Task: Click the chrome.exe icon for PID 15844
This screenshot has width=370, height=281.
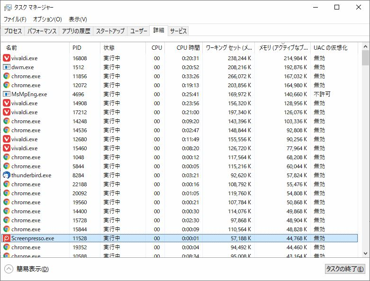Action: (x=7, y=229)
